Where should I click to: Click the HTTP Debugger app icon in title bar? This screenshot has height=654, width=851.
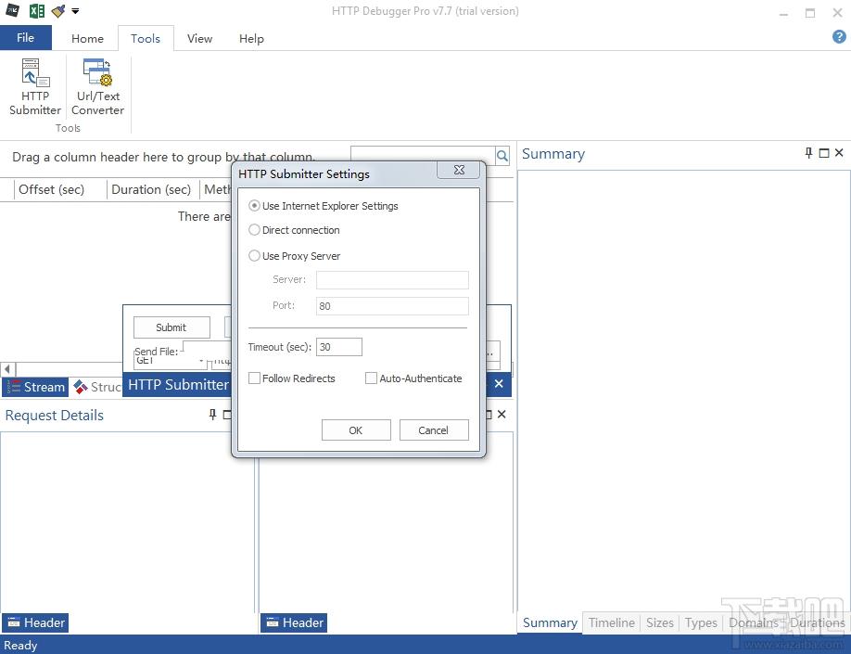[12, 10]
